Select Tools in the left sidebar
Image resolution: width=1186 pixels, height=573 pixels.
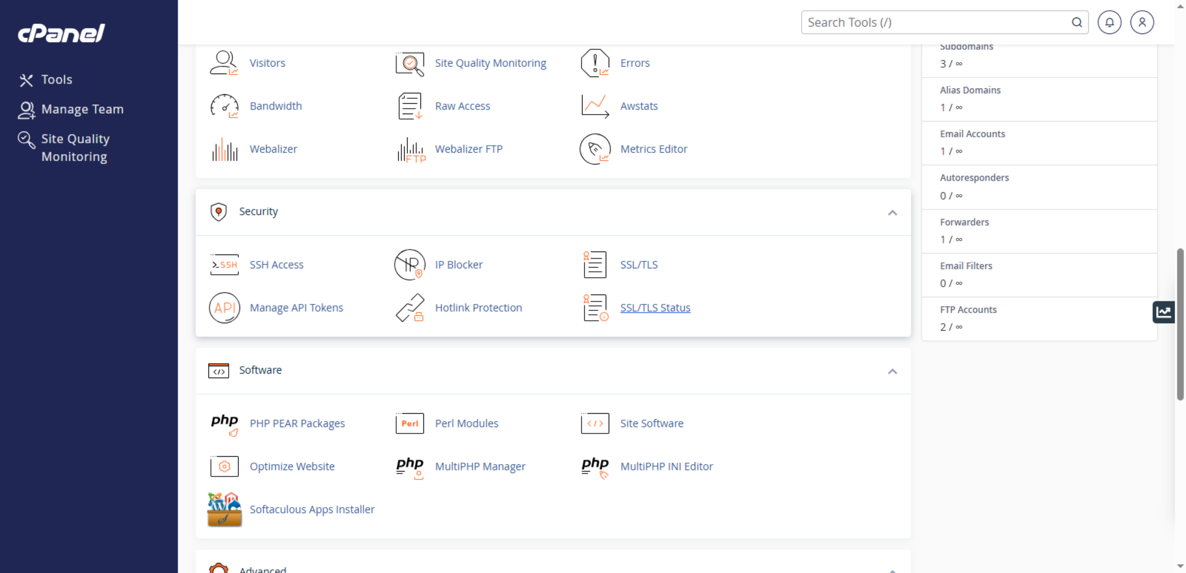click(56, 79)
